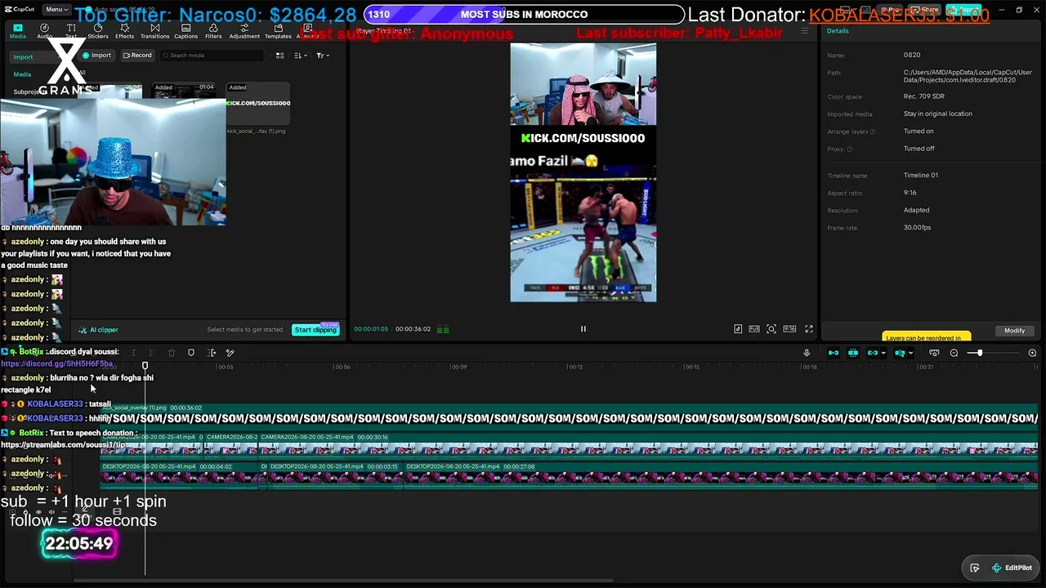This screenshot has height=588, width=1046.
Task: Open the 9:16 aspect ratio selector
Action: point(789,329)
